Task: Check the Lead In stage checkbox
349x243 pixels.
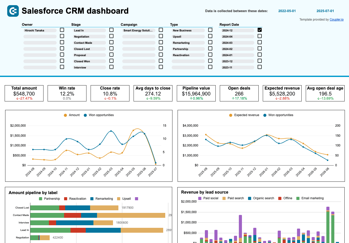Action: tap(111, 30)
